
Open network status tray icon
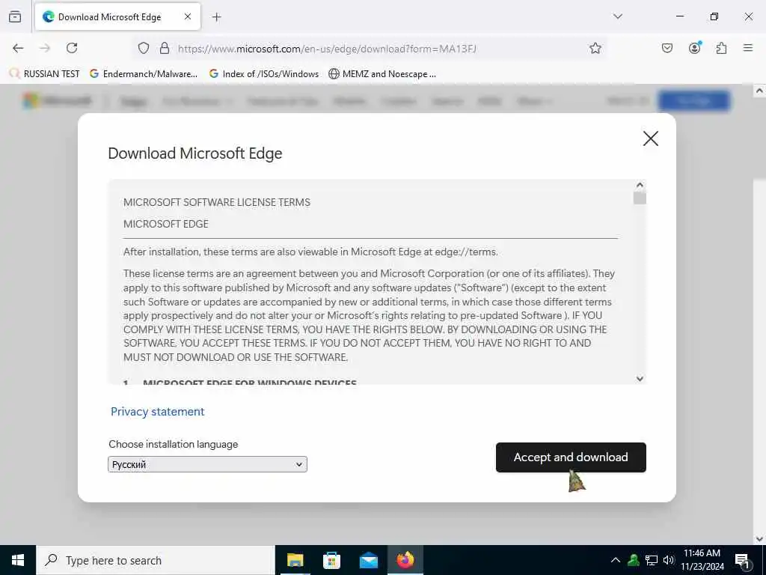(x=652, y=560)
